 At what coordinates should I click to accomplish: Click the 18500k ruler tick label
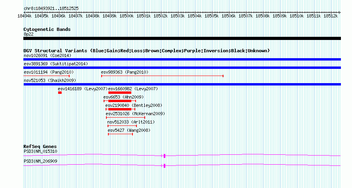point(127,16)
